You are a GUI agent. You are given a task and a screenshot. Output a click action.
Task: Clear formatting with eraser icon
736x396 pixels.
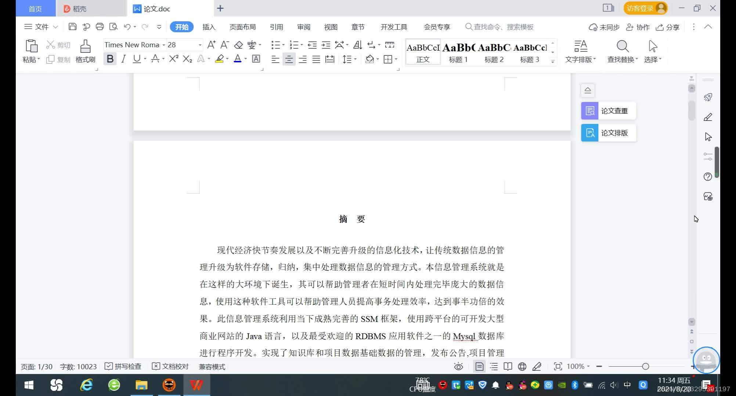238,45
